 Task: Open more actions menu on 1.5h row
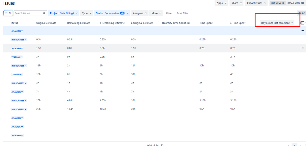[302, 48]
